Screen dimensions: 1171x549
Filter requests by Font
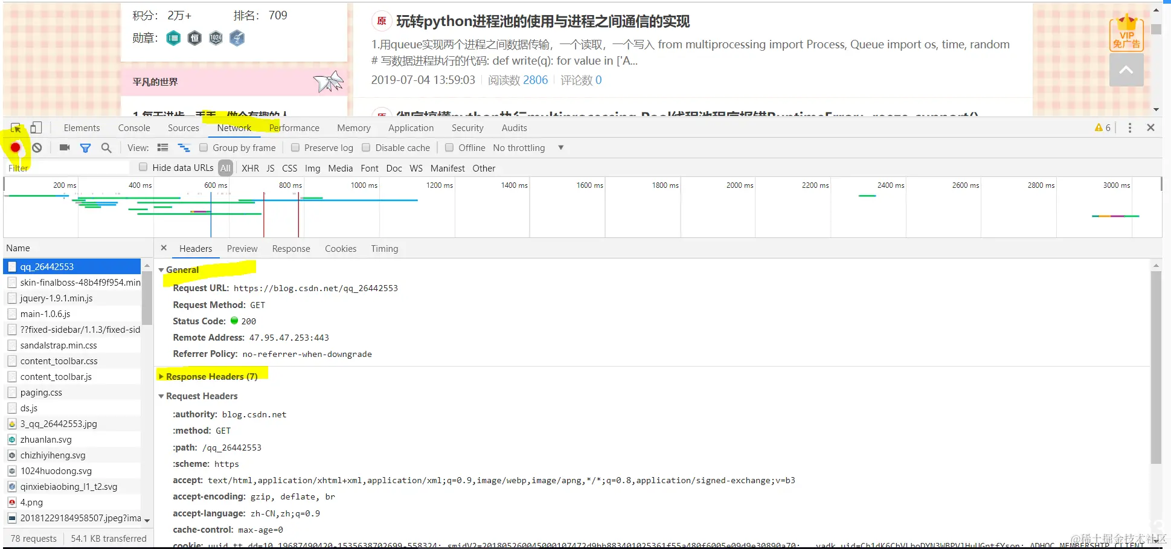370,169
